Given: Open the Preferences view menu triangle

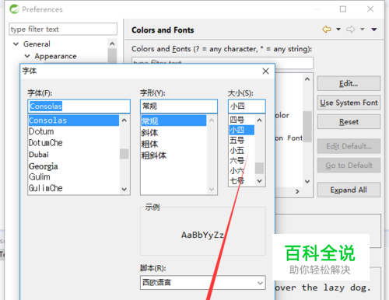Looking at the screenshot, I should click(x=374, y=30).
